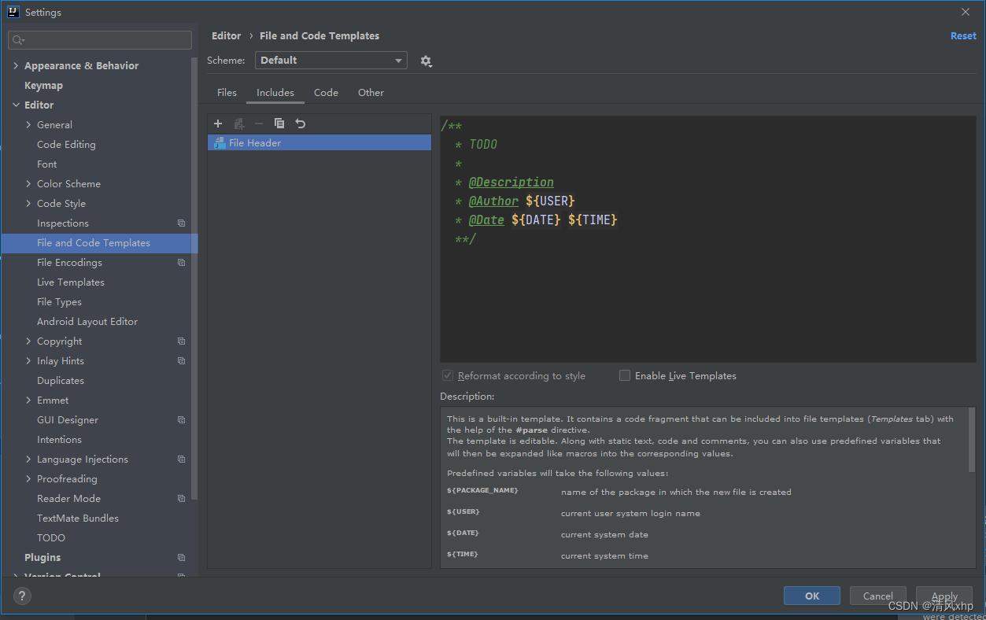Screen dimensions: 986x620
Task: Enable Live Templates checkbox
Action: tap(625, 376)
